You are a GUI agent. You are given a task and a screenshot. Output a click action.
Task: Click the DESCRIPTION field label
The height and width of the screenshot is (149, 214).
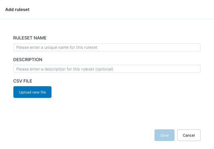pos(28,60)
